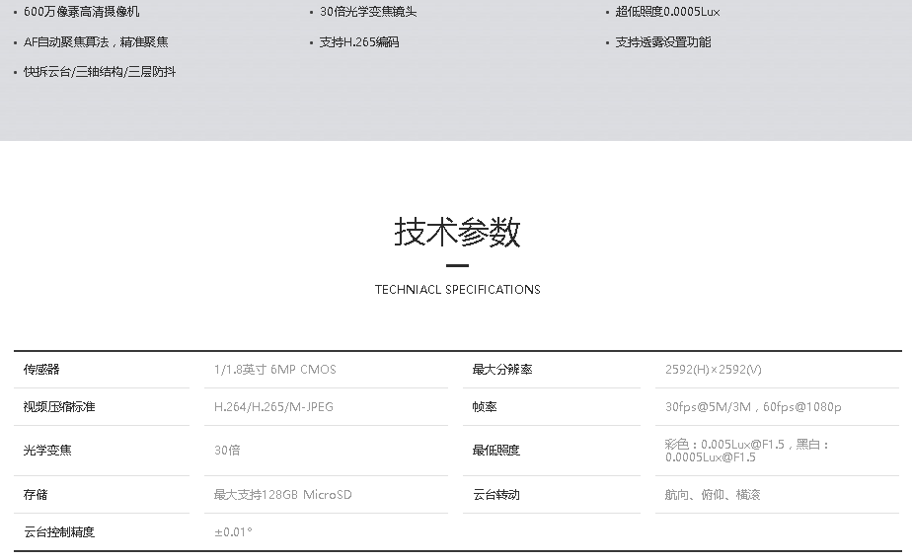Click the 1/1.8英寸 6MP CMOS value
Screen dimensions: 912x560
point(274,370)
